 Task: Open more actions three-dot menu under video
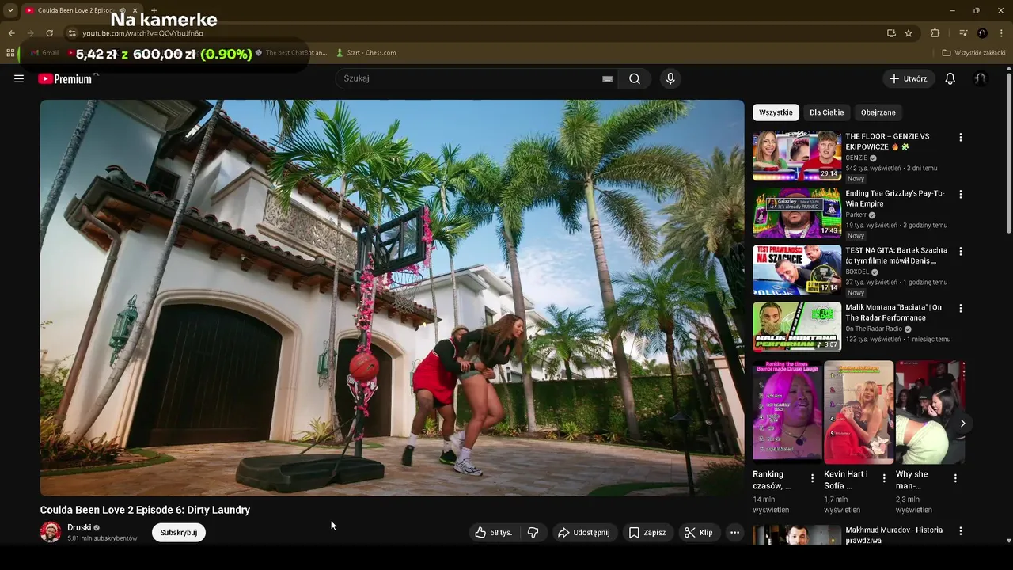click(734, 533)
